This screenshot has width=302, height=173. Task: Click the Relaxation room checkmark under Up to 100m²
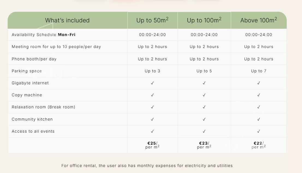[204, 107]
